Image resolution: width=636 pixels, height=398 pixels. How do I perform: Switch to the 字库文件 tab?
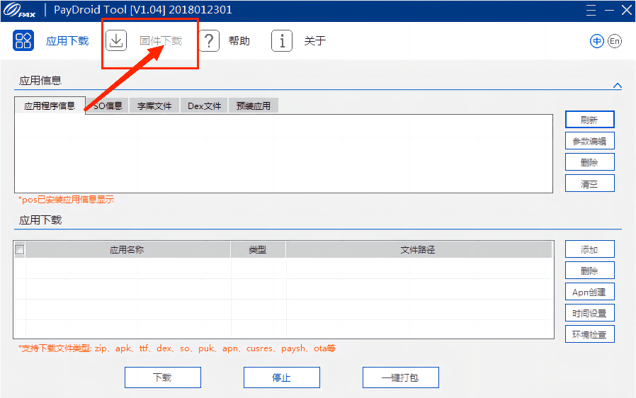[x=154, y=106]
